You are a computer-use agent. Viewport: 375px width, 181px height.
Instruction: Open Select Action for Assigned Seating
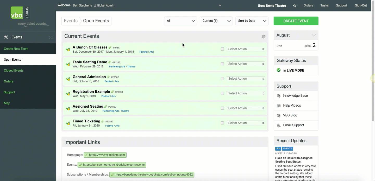(246, 108)
